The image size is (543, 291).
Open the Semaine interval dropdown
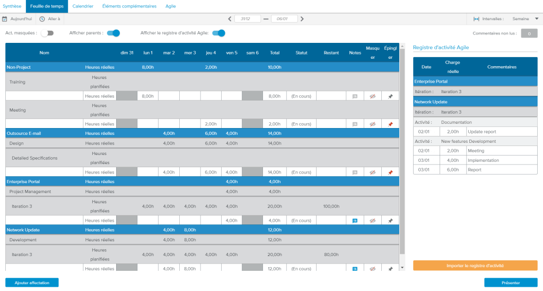(x=525, y=19)
